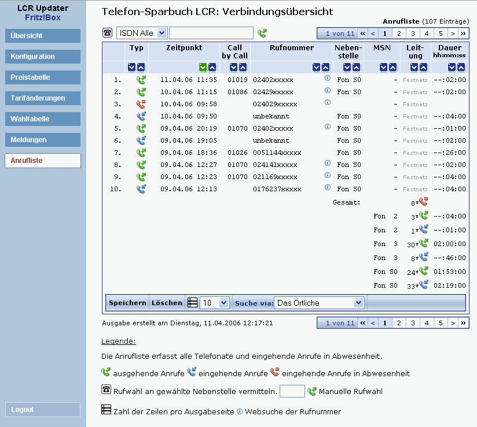This screenshot has height=427, width=477.
Task: Open the ISDN Alle extension dropdown
Action: 162,33
